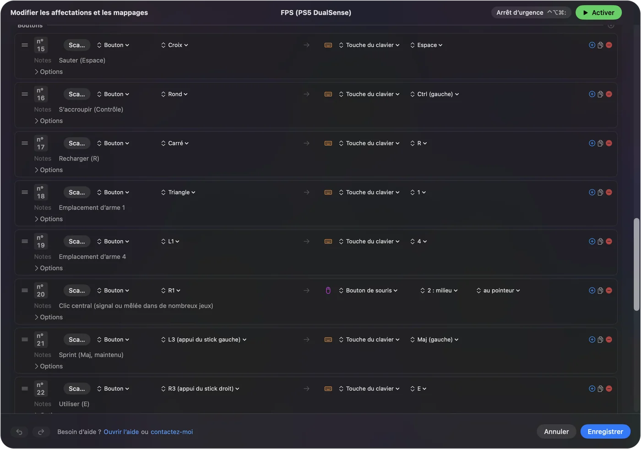The image size is (641, 449).
Task: Click the reorder handle of mapping 21
Action: pyautogui.click(x=25, y=340)
